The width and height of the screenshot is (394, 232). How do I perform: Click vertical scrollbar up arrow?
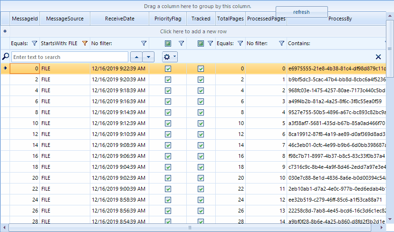pyautogui.click(x=390, y=16)
